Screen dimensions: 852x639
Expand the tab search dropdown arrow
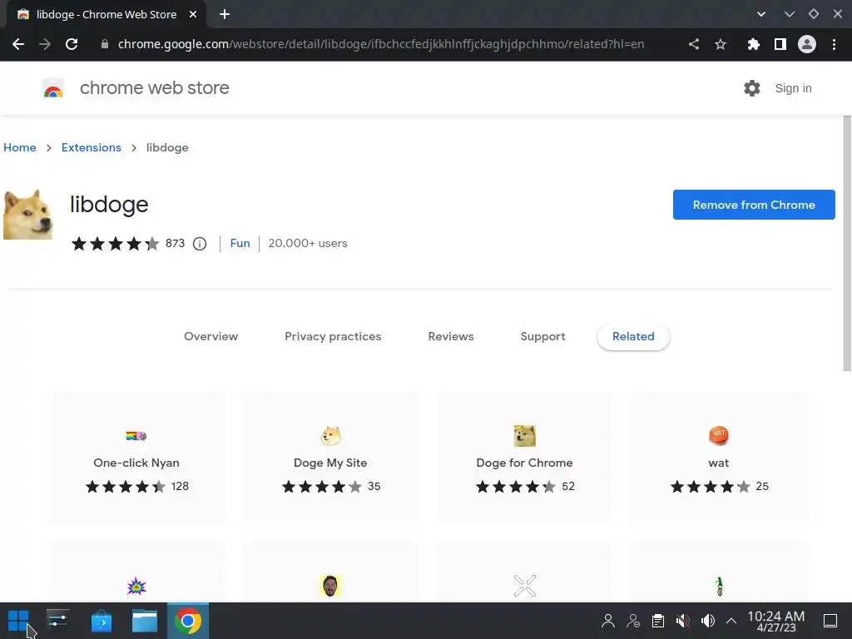click(761, 15)
